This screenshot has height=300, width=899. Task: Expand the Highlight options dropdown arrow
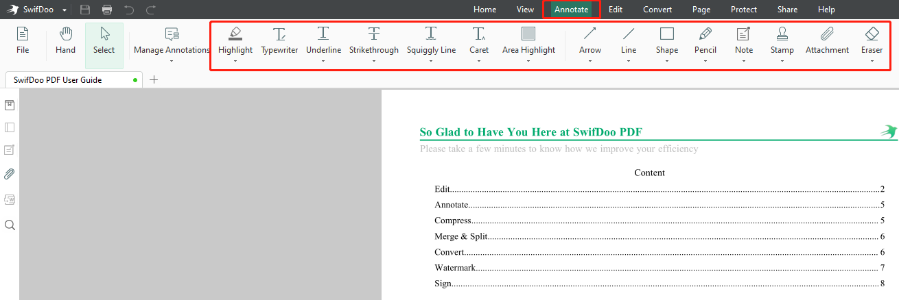(235, 61)
